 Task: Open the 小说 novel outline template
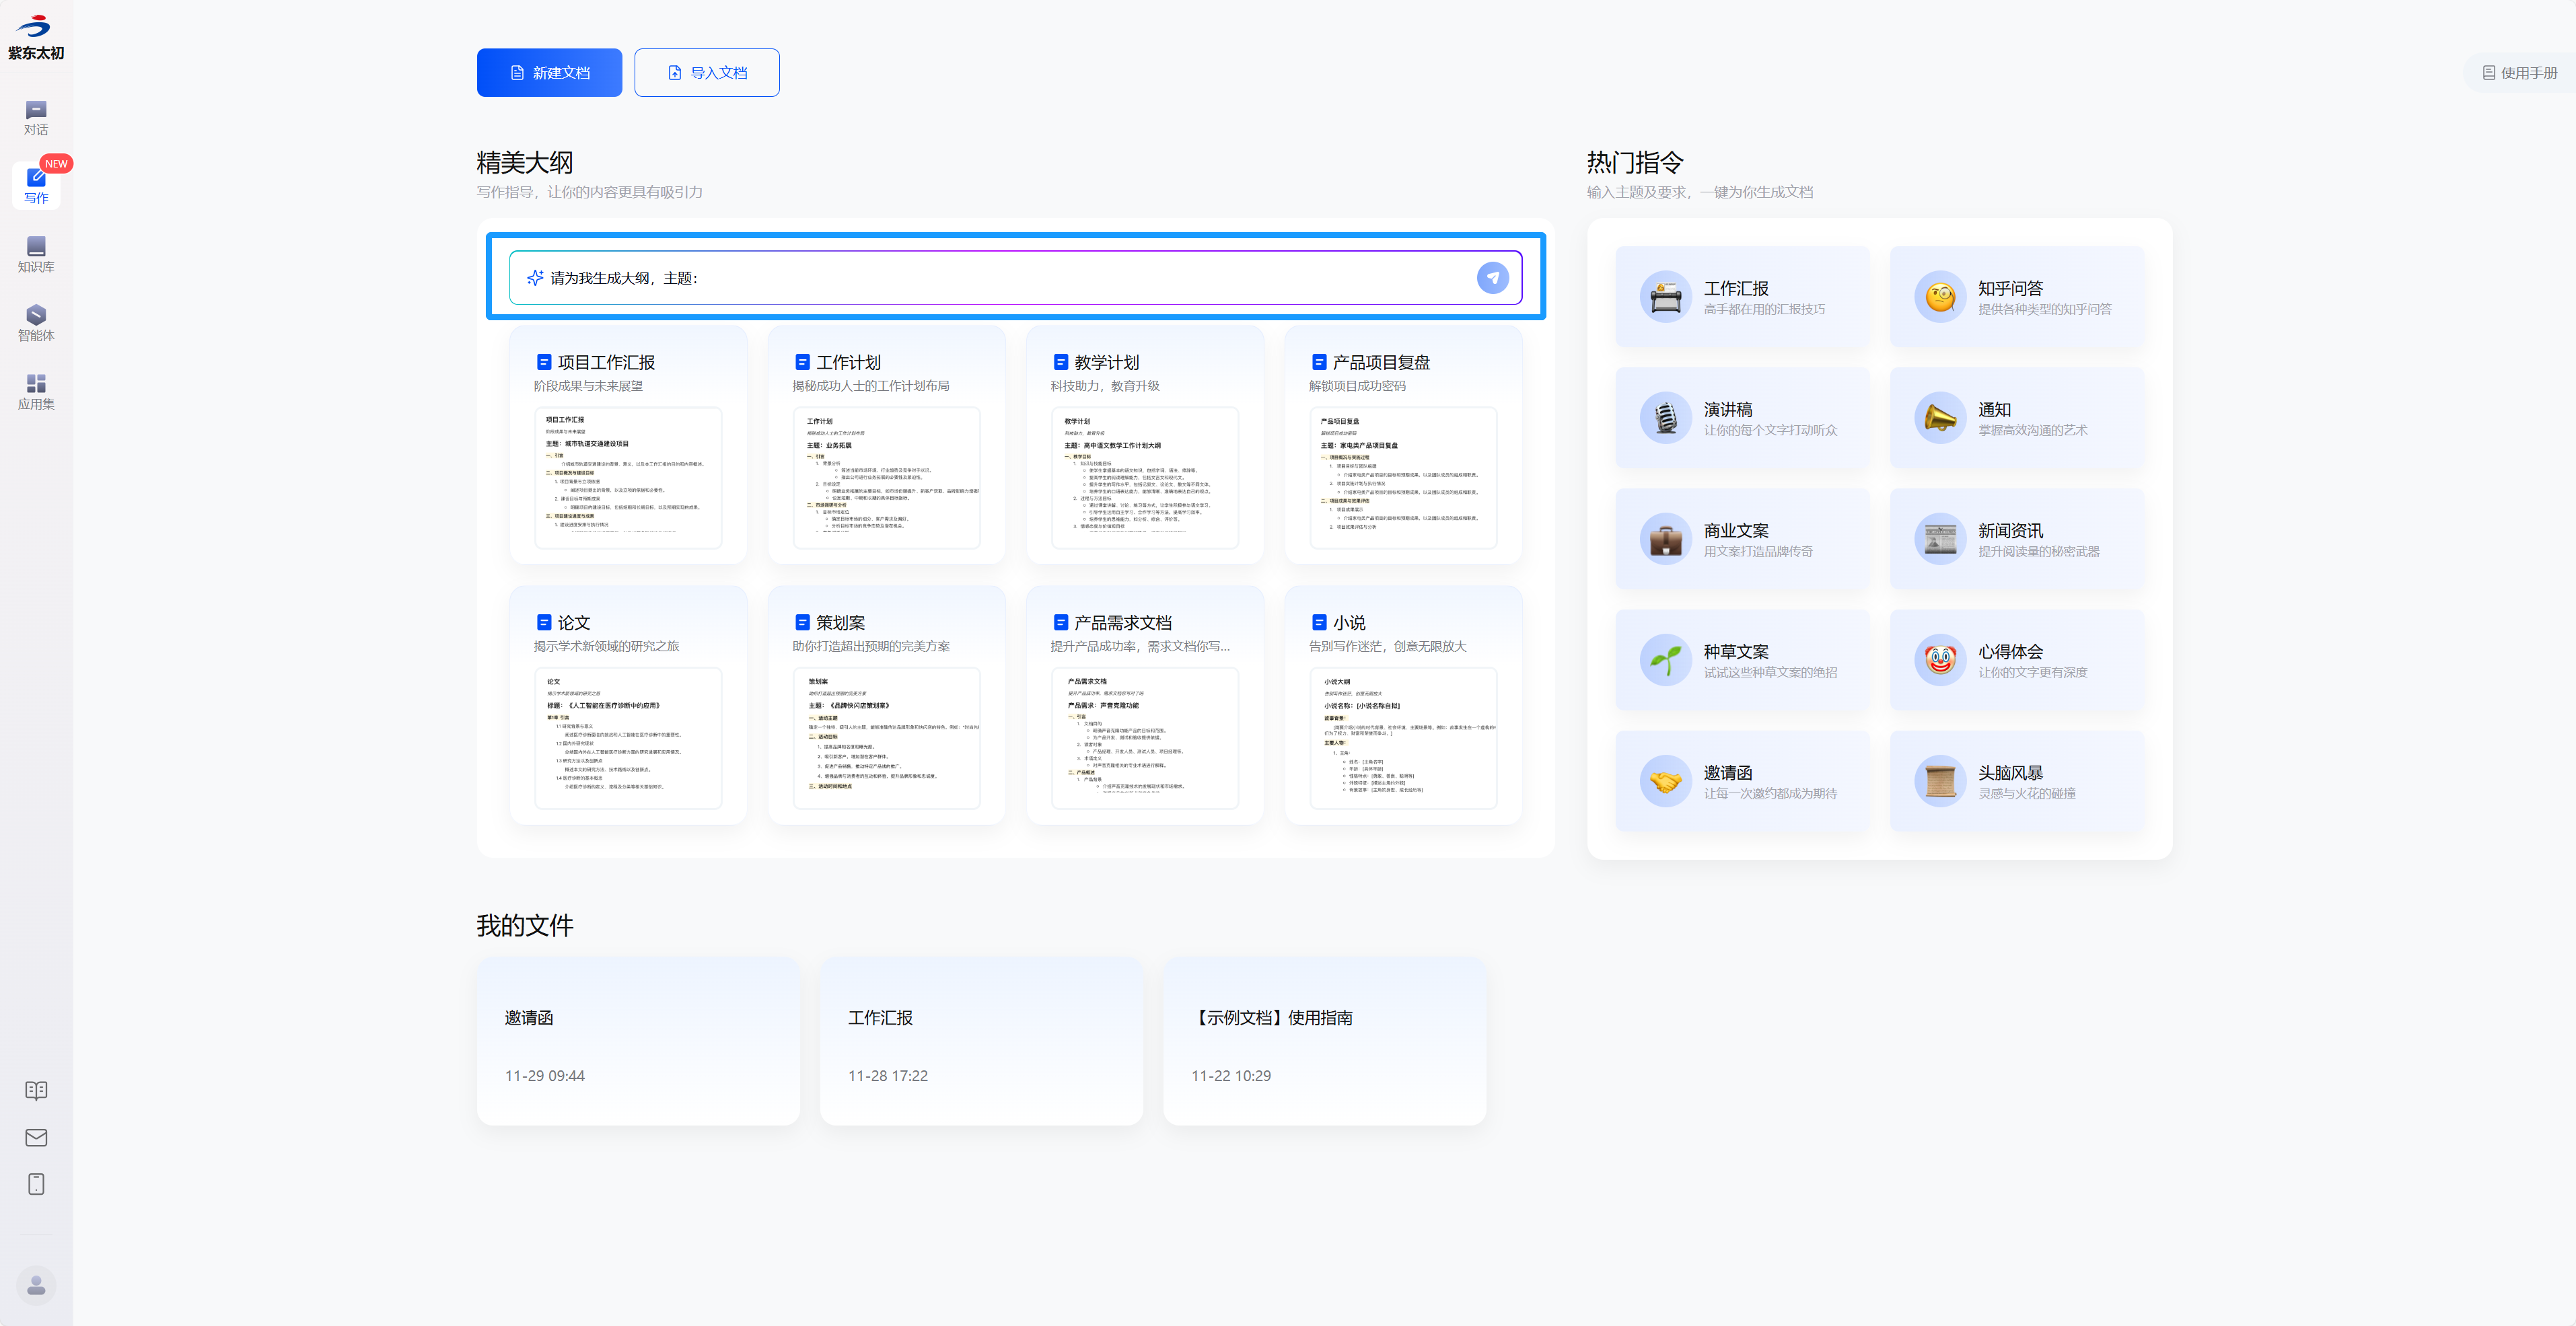[1403, 705]
